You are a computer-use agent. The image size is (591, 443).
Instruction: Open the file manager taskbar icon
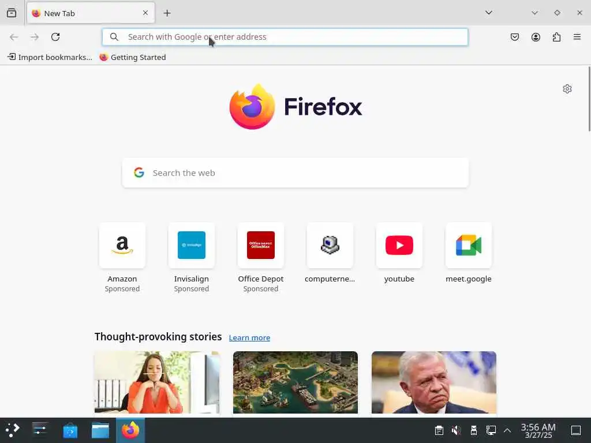(x=100, y=430)
